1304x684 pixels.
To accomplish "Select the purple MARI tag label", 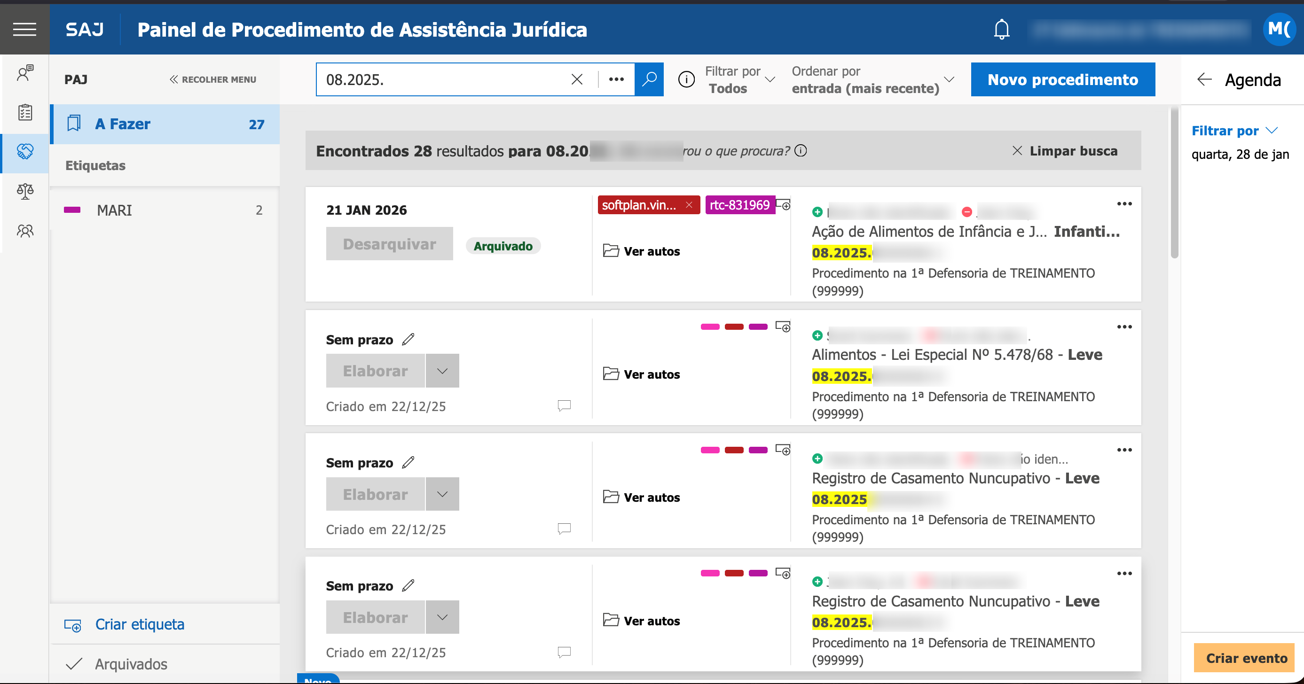I will click(114, 210).
